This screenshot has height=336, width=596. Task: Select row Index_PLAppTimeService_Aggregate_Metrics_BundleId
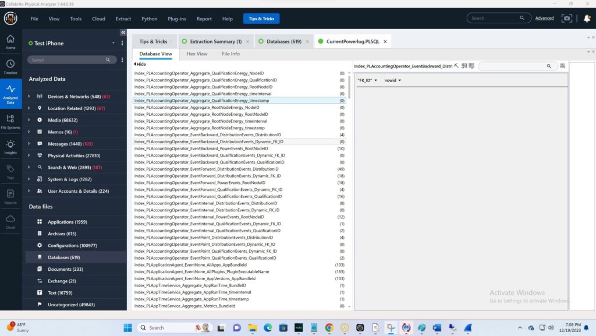[239, 306]
